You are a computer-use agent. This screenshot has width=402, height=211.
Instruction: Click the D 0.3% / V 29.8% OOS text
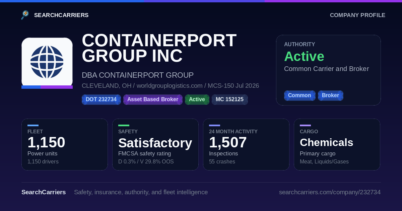(146, 162)
